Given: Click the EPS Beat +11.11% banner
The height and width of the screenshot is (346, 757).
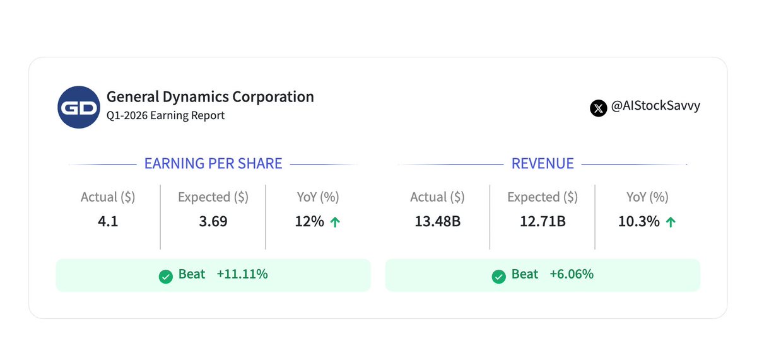Looking at the screenshot, I should click(213, 275).
